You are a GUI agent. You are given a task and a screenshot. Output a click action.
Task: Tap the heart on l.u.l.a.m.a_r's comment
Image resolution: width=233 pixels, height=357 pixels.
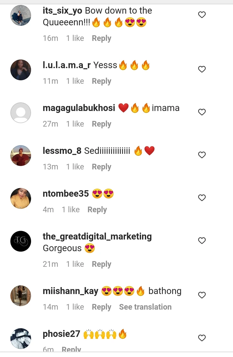(x=202, y=69)
